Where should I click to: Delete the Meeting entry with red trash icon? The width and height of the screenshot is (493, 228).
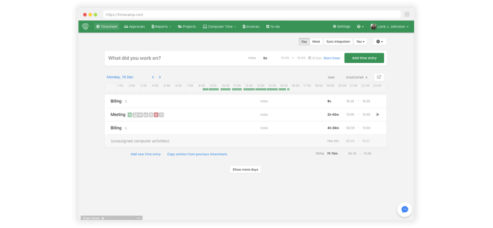click(156, 115)
